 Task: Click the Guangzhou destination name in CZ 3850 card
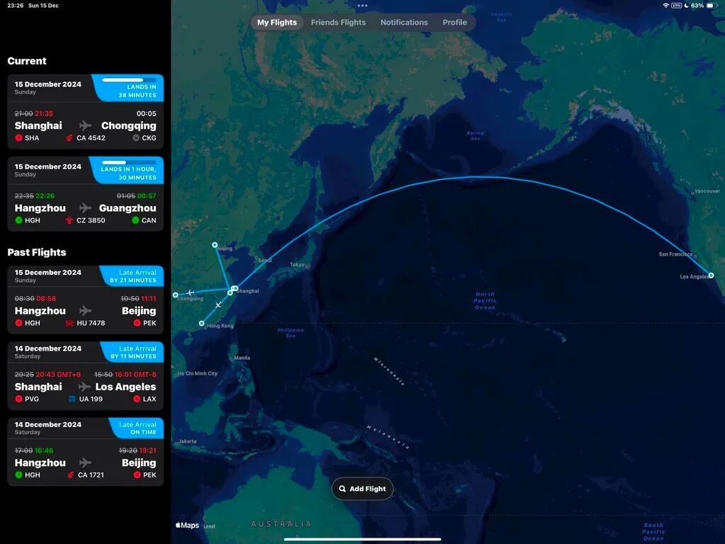(127, 208)
